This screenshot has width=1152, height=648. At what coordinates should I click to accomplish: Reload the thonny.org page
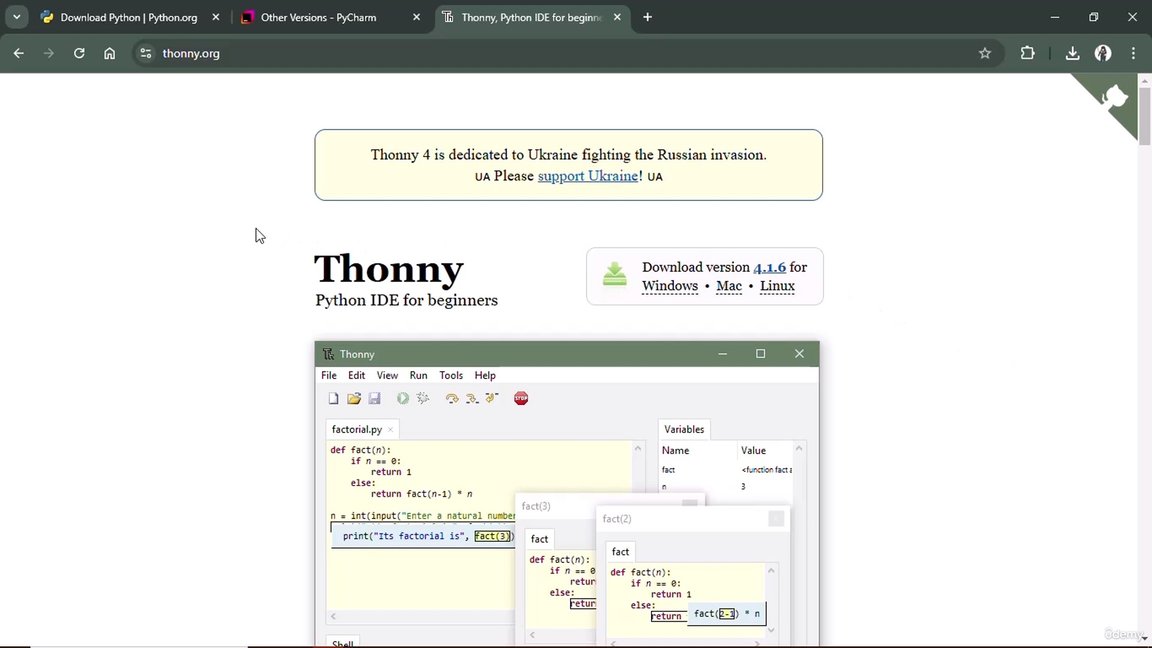click(x=79, y=53)
